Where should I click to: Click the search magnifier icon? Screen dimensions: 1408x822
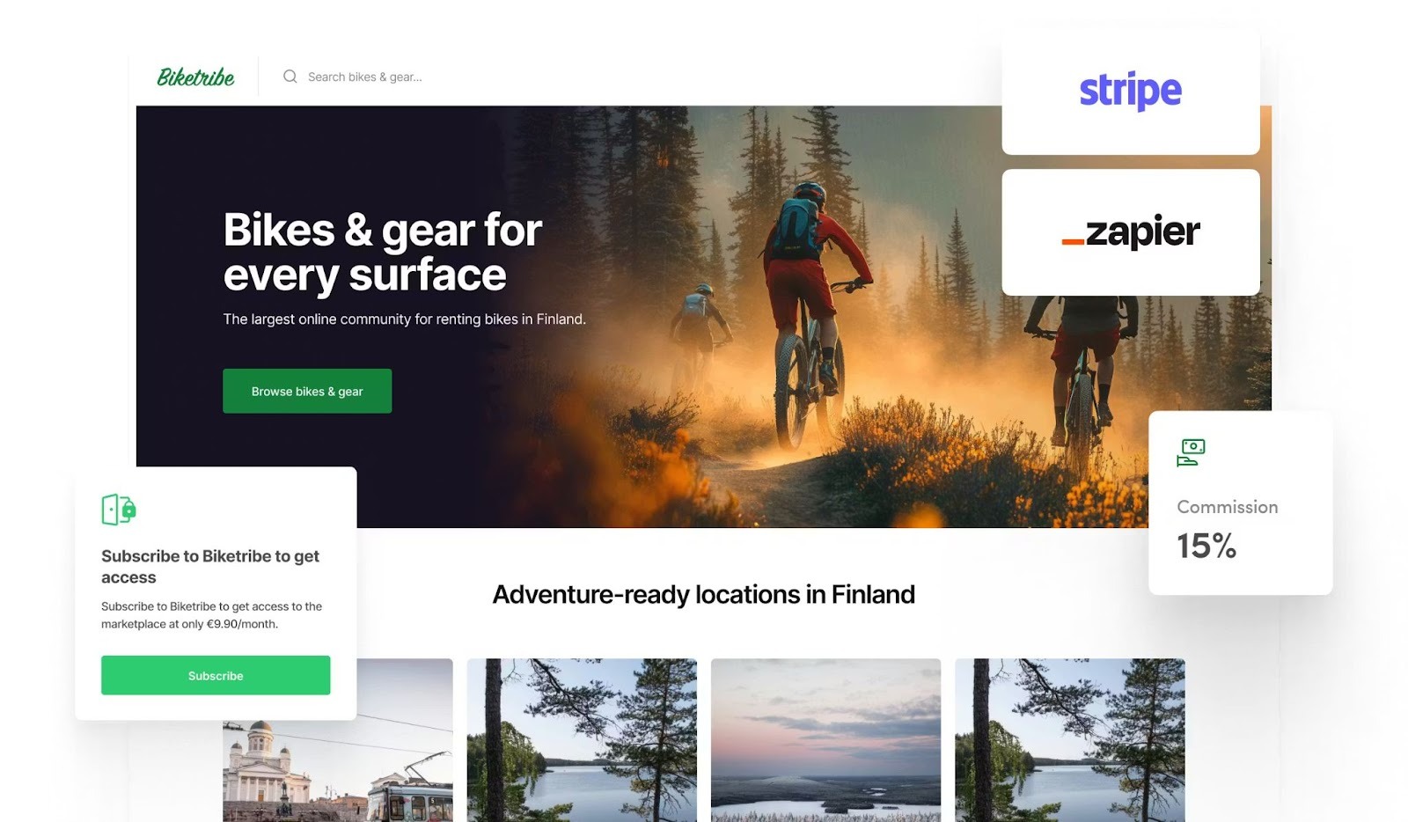[x=290, y=77]
